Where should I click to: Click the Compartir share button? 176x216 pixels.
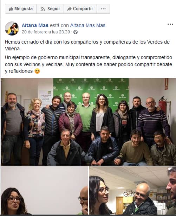(x=80, y=9)
